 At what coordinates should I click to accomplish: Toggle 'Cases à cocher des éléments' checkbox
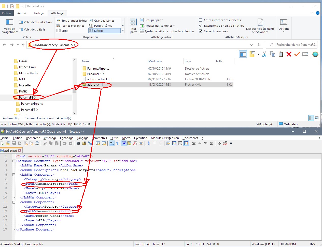(201, 20)
